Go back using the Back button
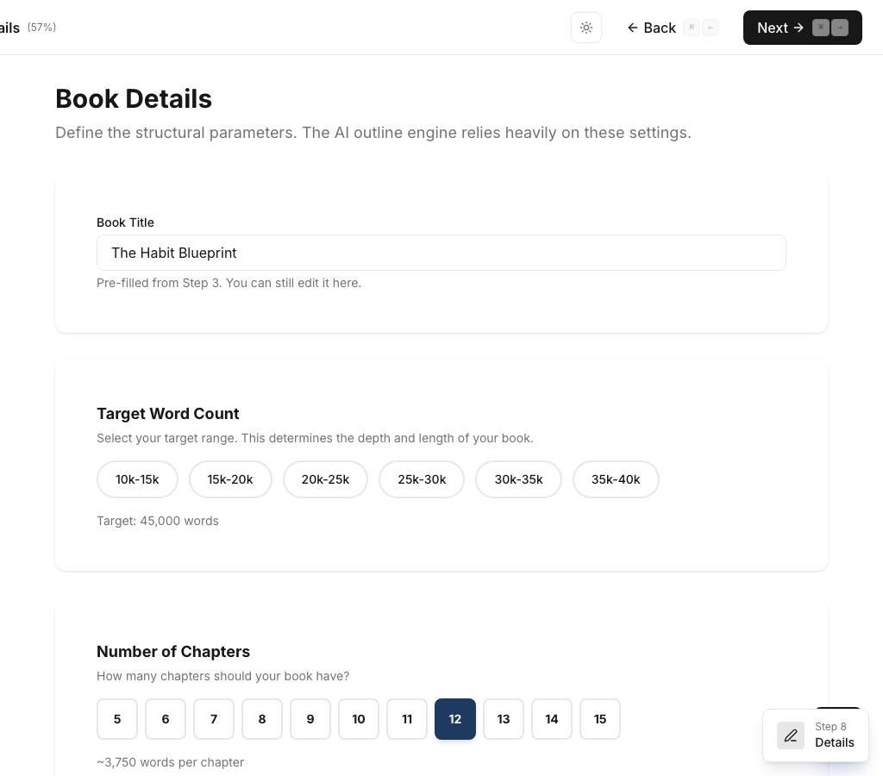 click(x=651, y=28)
